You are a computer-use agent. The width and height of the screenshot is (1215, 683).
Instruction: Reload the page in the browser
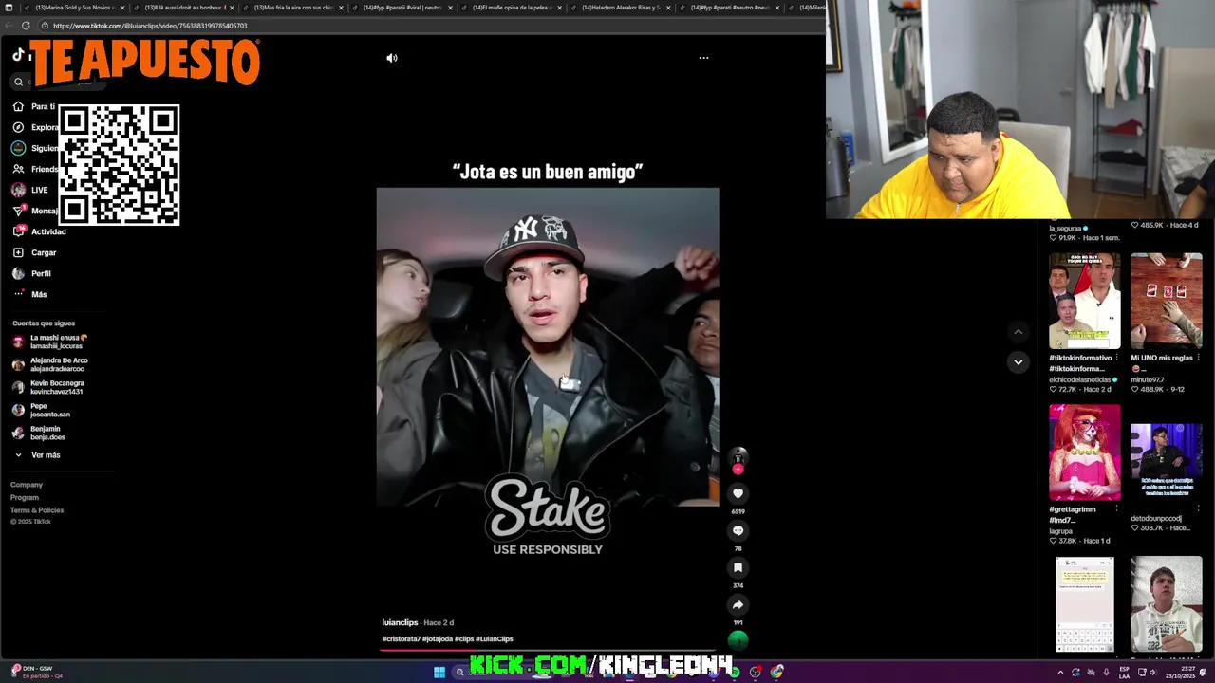pyautogui.click(x=26, y=26)
